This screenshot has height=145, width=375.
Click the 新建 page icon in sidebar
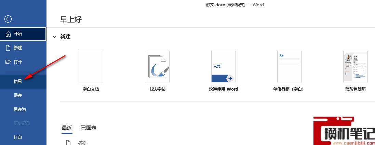pos(8,48)
